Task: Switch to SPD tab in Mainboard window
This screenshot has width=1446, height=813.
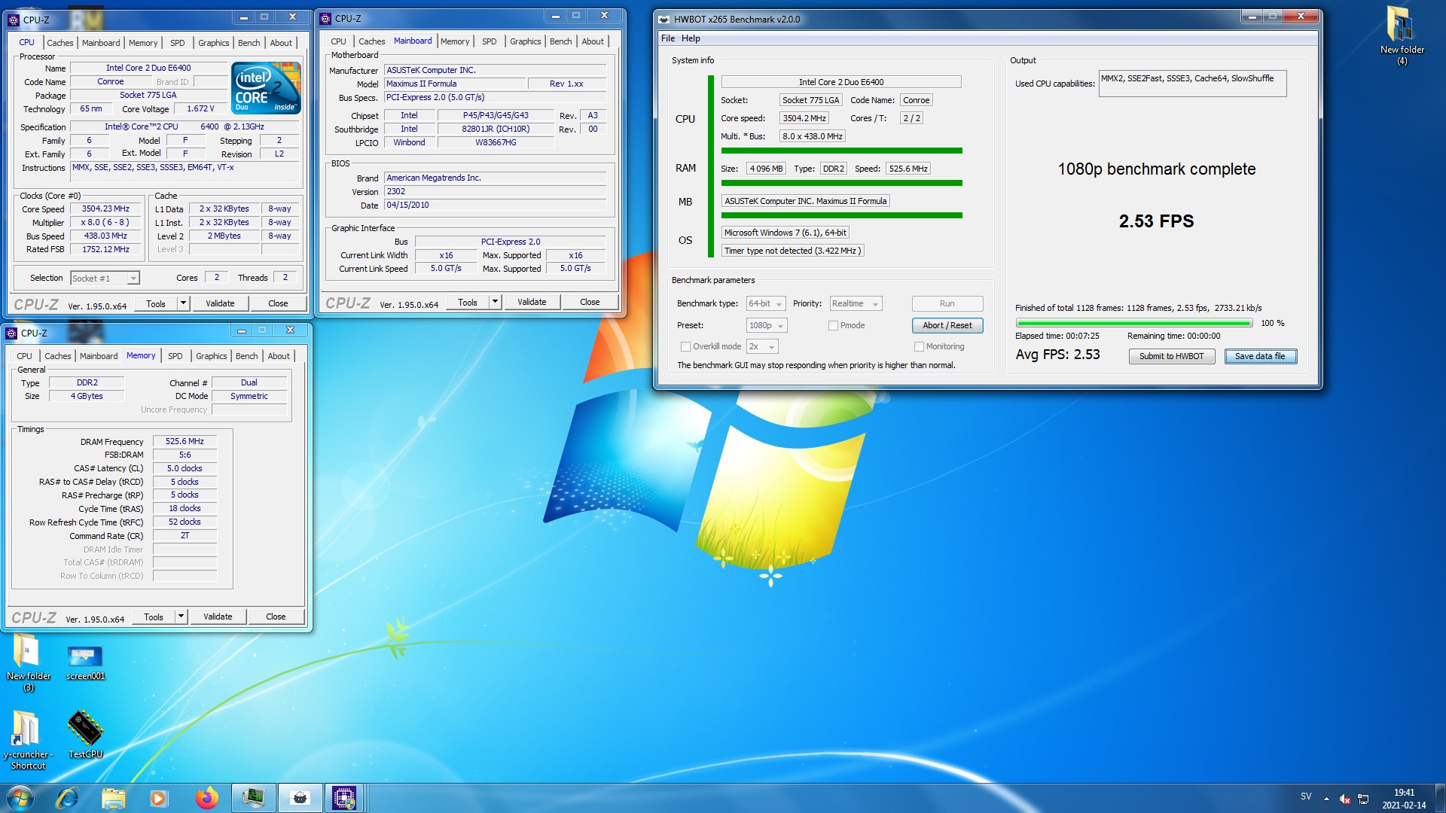Action: [x=490, y=41]
